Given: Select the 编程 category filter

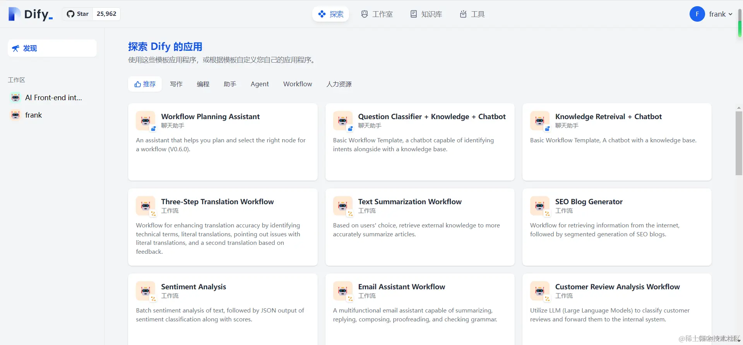Looking at the screenshot, I should click(x=203, y=84).
